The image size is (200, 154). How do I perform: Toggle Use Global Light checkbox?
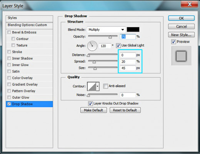click(x=118, y=45)
